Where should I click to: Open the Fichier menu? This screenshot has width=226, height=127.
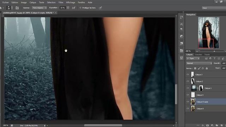6,2
